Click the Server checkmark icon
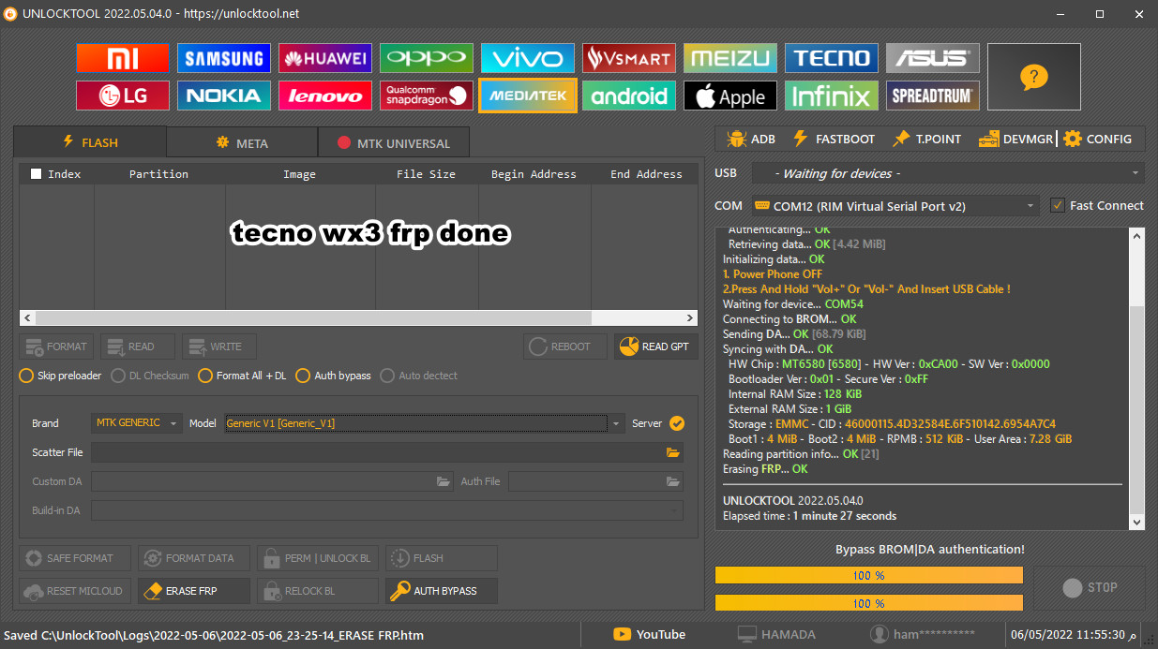This screenshot has width=1158, height=649. click(x=677, y=423)
